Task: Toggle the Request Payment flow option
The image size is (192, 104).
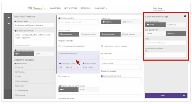Action: [x=110, y=34]
